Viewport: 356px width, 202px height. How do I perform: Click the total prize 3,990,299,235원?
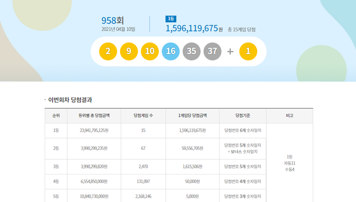(x=94, y=148)
